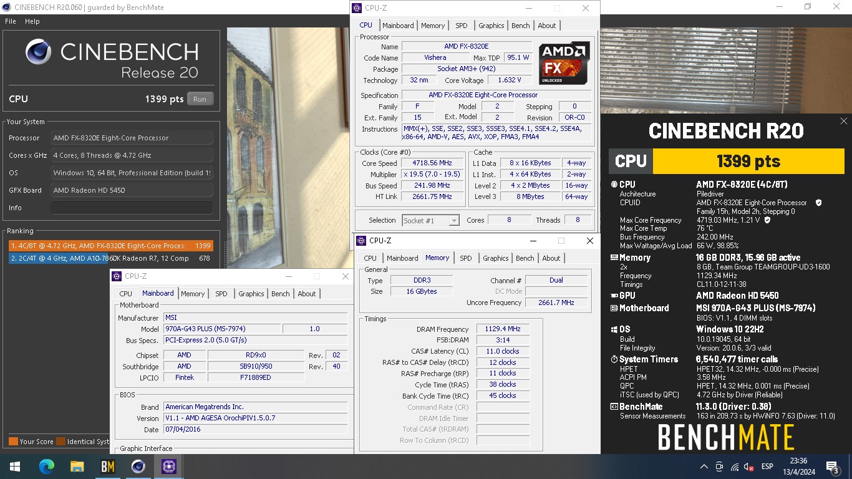
Task: Open About tab in the top CPU-Z window
Action: tap(547, 26)
